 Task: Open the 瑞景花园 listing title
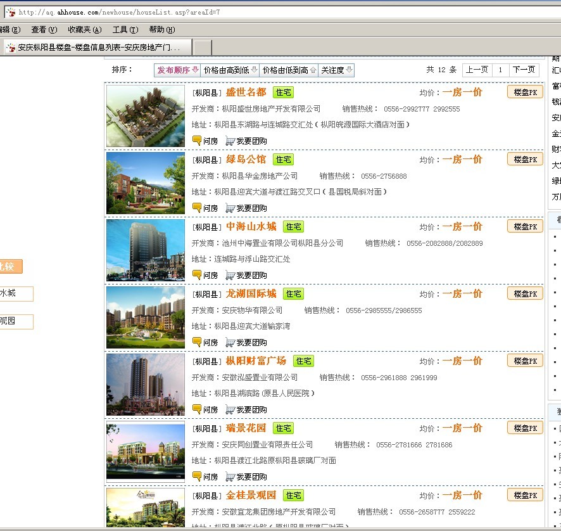pos(246,428)
